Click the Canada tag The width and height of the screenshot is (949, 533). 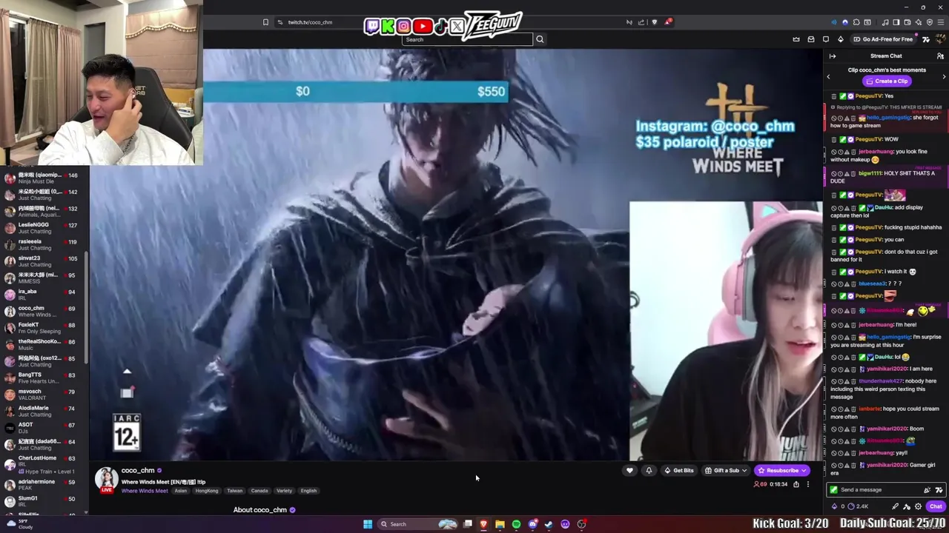tap(259, 491)
